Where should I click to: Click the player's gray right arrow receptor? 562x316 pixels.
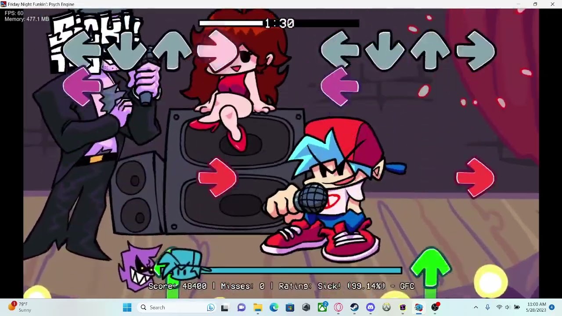pos(476,50)
